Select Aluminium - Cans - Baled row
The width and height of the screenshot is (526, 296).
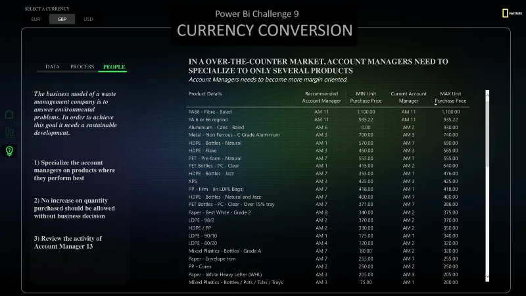click(327, 127)
